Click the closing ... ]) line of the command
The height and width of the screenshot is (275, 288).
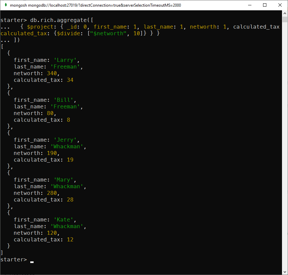point(10,40)
